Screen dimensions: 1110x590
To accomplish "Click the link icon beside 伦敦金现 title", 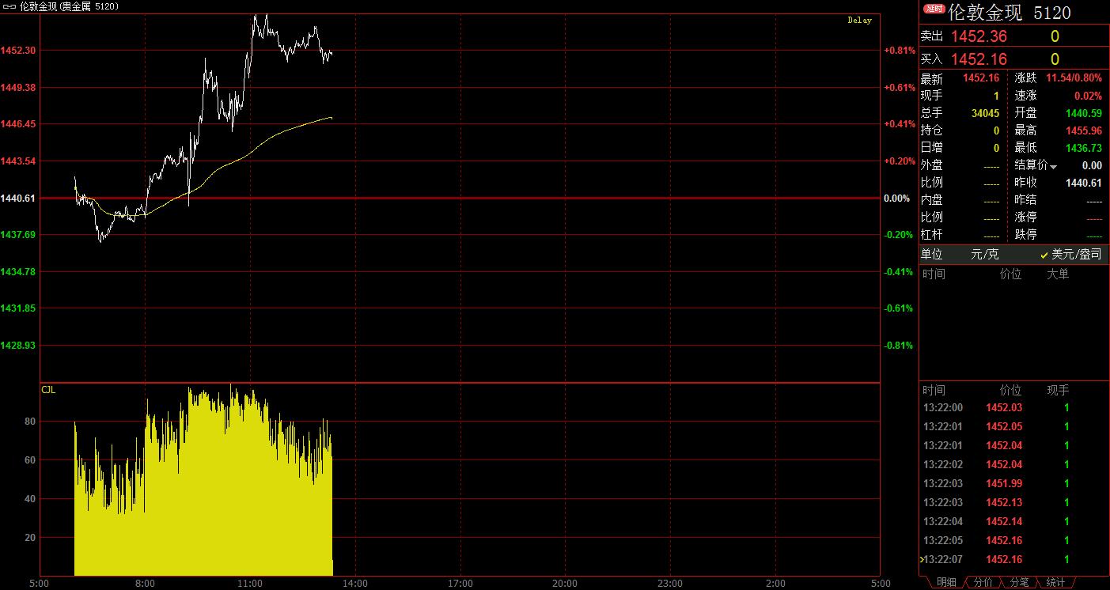I will (x=9, y=6).
